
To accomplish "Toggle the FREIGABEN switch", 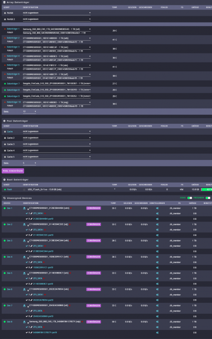I will (208, 198).
